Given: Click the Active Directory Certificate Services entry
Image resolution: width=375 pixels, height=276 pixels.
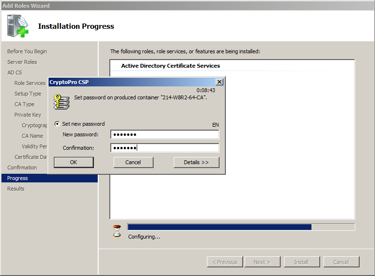Looking at the screenshot, I should 170,66.
